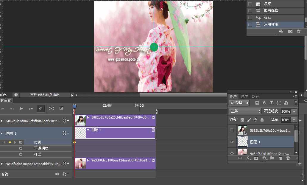Expand the 9e3df8dcd100baa124aeabbf4510b track
307x185 pixels.
click(x=2, y=164)
